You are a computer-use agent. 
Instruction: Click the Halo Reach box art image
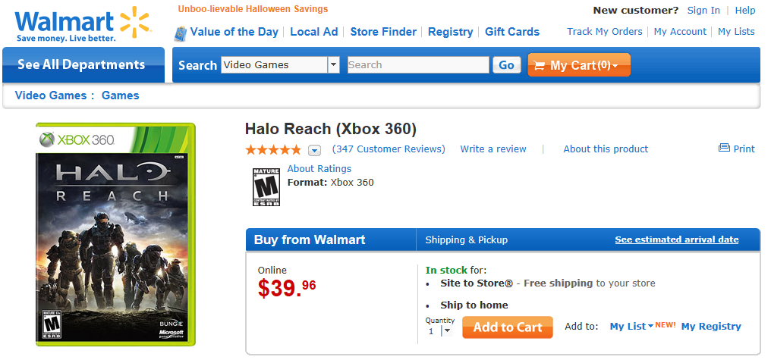(116, 234)
